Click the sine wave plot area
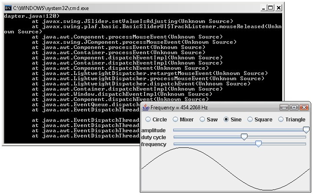Image resolution: width=313 pixels, height=196 pixels. point(226,170)
